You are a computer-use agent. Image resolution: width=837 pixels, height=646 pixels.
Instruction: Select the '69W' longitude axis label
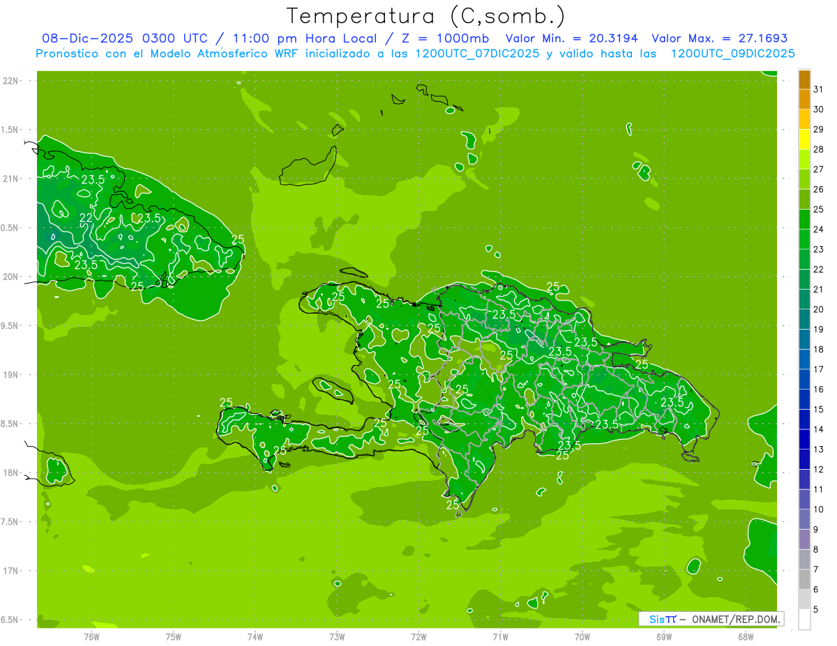click(664, 637)
